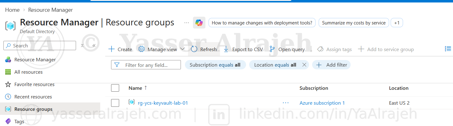Click the Recent resources clock icon
Viewport: 453px width, 126px height.
click(8, 97)
